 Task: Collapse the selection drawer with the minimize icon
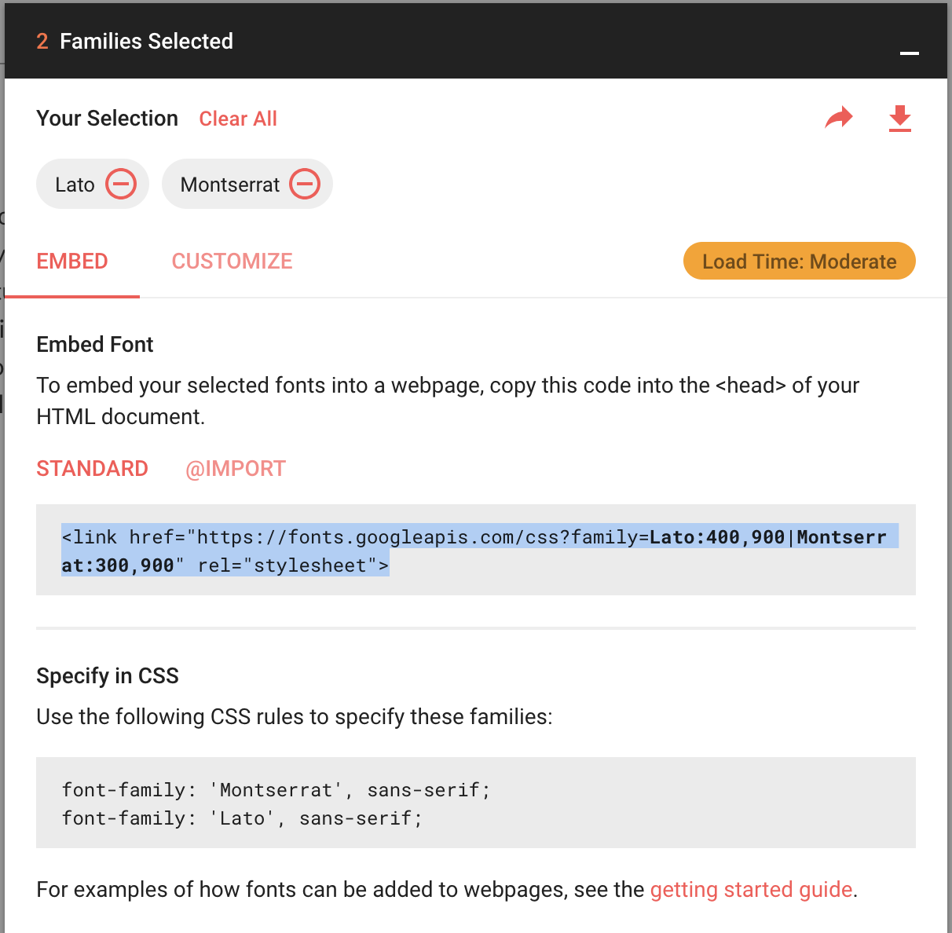[909, 53]
